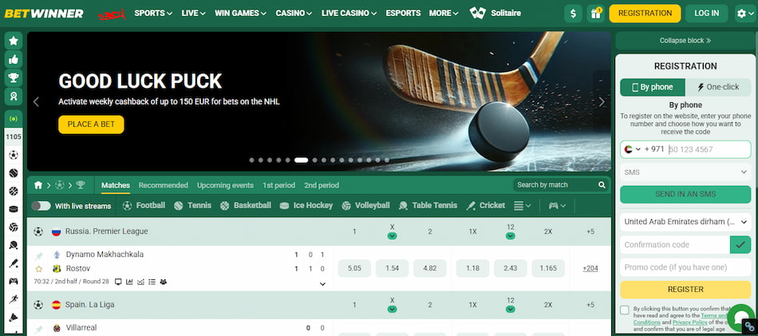Expand more sports list menu icon

point(522,206)
